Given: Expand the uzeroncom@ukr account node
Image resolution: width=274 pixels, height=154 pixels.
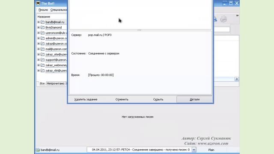Looking at the screenshot, I should pyautogui.click(x=39, y=33).
